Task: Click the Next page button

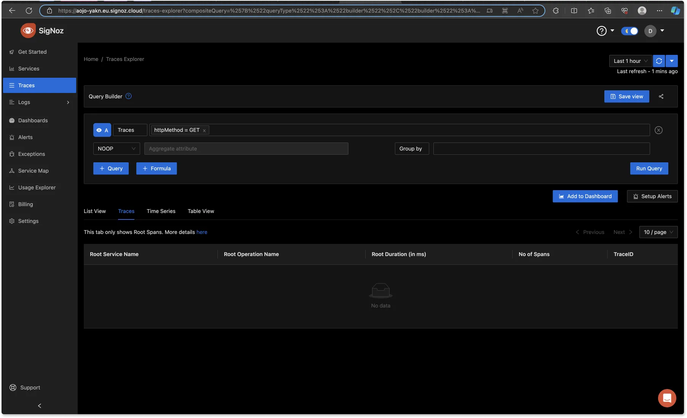Action: point(623,232)
